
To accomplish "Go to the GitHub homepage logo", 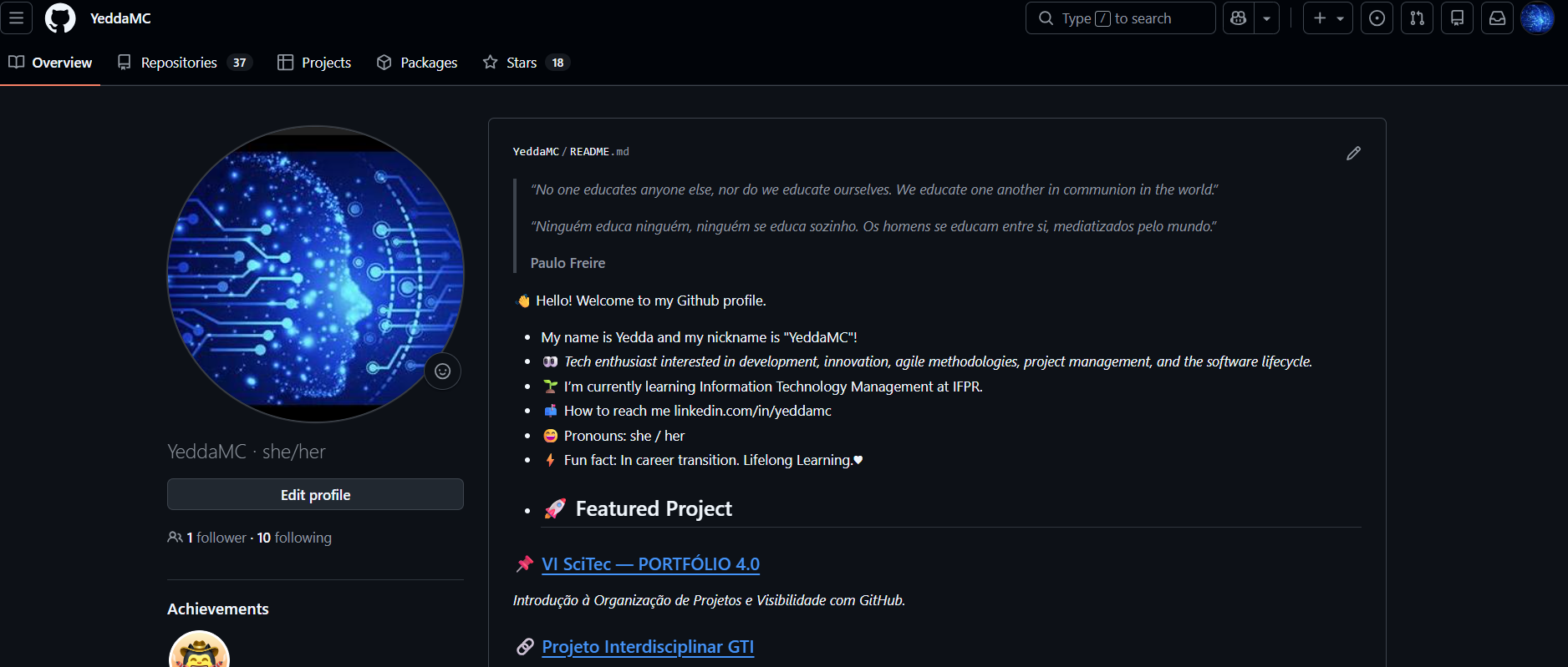I will point(60,18).
